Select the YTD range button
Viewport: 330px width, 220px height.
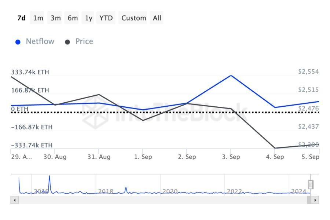pos(106,18)
